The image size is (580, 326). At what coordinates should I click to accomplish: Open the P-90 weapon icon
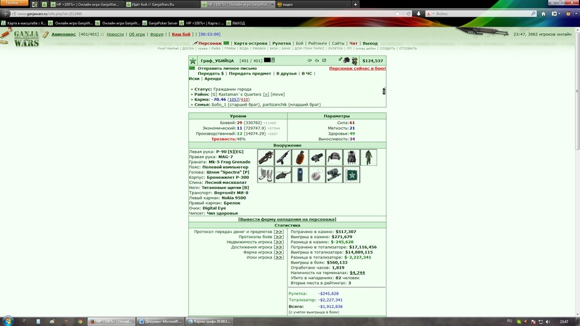tap(266, 158)
